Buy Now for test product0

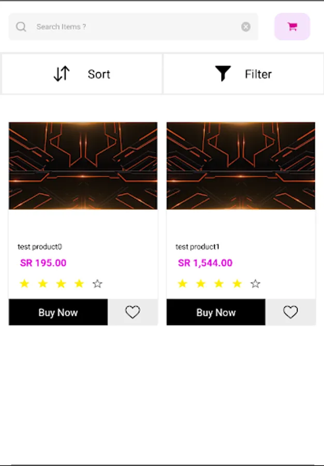click(58, 312)
